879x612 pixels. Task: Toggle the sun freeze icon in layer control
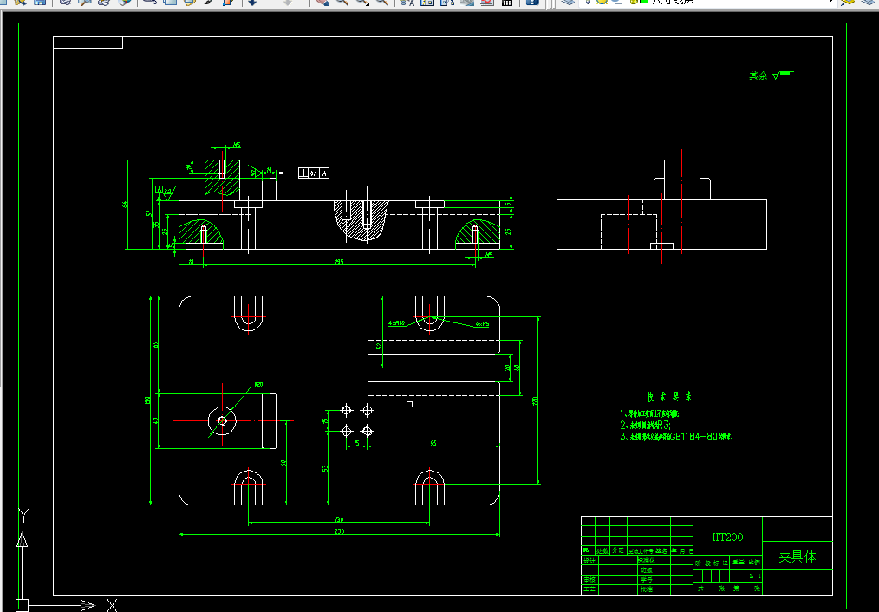pos(602,2)
